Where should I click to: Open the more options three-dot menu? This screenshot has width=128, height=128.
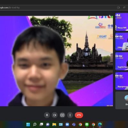[x=70, y=115]
